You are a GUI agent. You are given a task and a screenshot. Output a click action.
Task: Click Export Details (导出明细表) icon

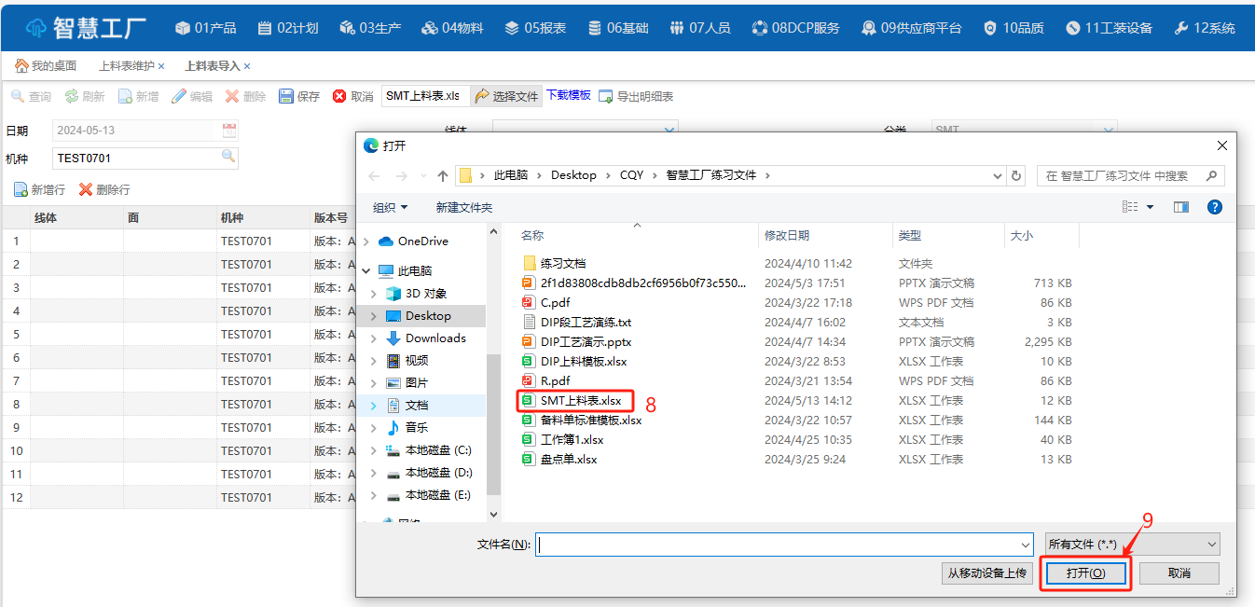(606, 97)
